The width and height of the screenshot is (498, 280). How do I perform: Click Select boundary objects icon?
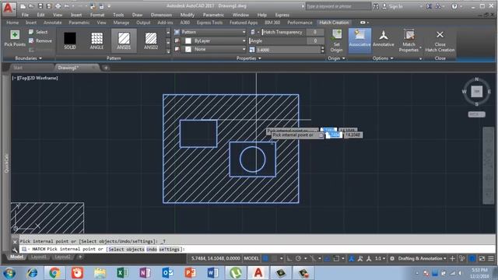(31, 32)
